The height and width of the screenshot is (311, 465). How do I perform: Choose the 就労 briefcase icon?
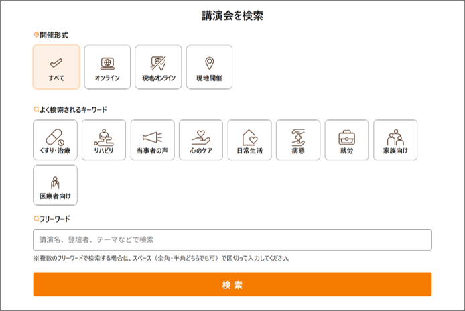point(346,137)
